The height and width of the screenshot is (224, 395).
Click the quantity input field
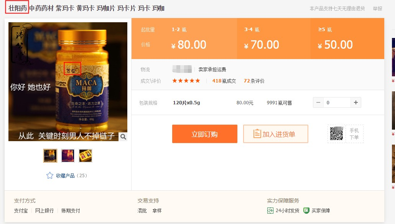coord(337,102)
